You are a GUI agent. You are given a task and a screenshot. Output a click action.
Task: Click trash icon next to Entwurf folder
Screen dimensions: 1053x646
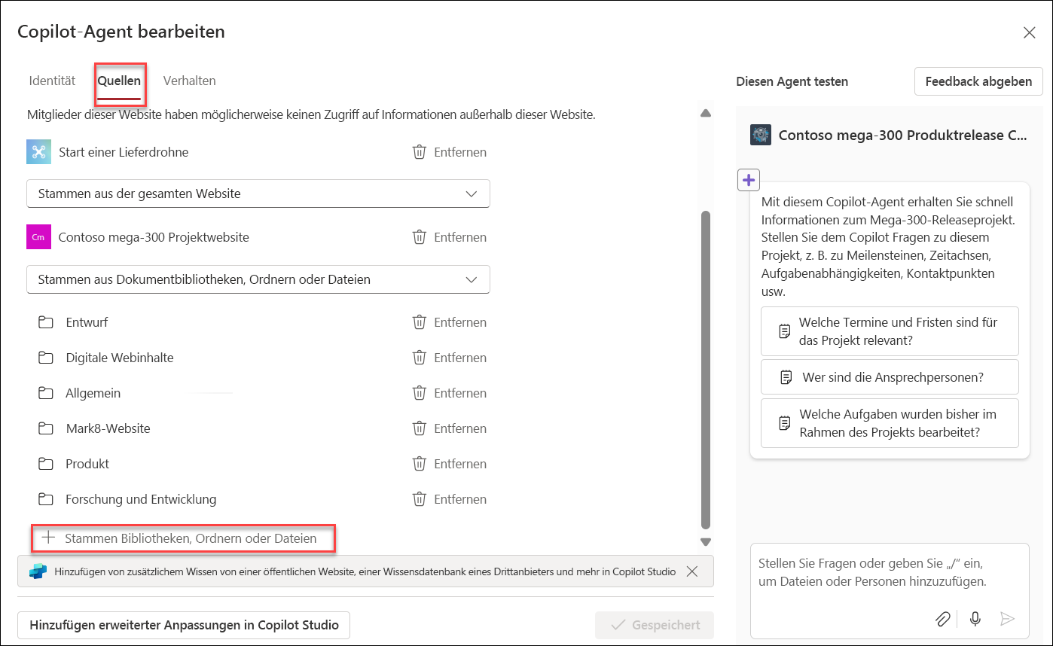[420, 322]
